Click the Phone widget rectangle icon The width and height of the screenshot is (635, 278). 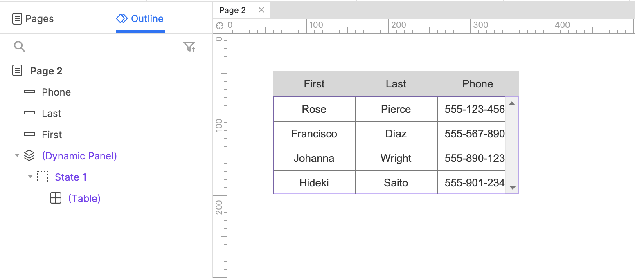tap(29, 92)
